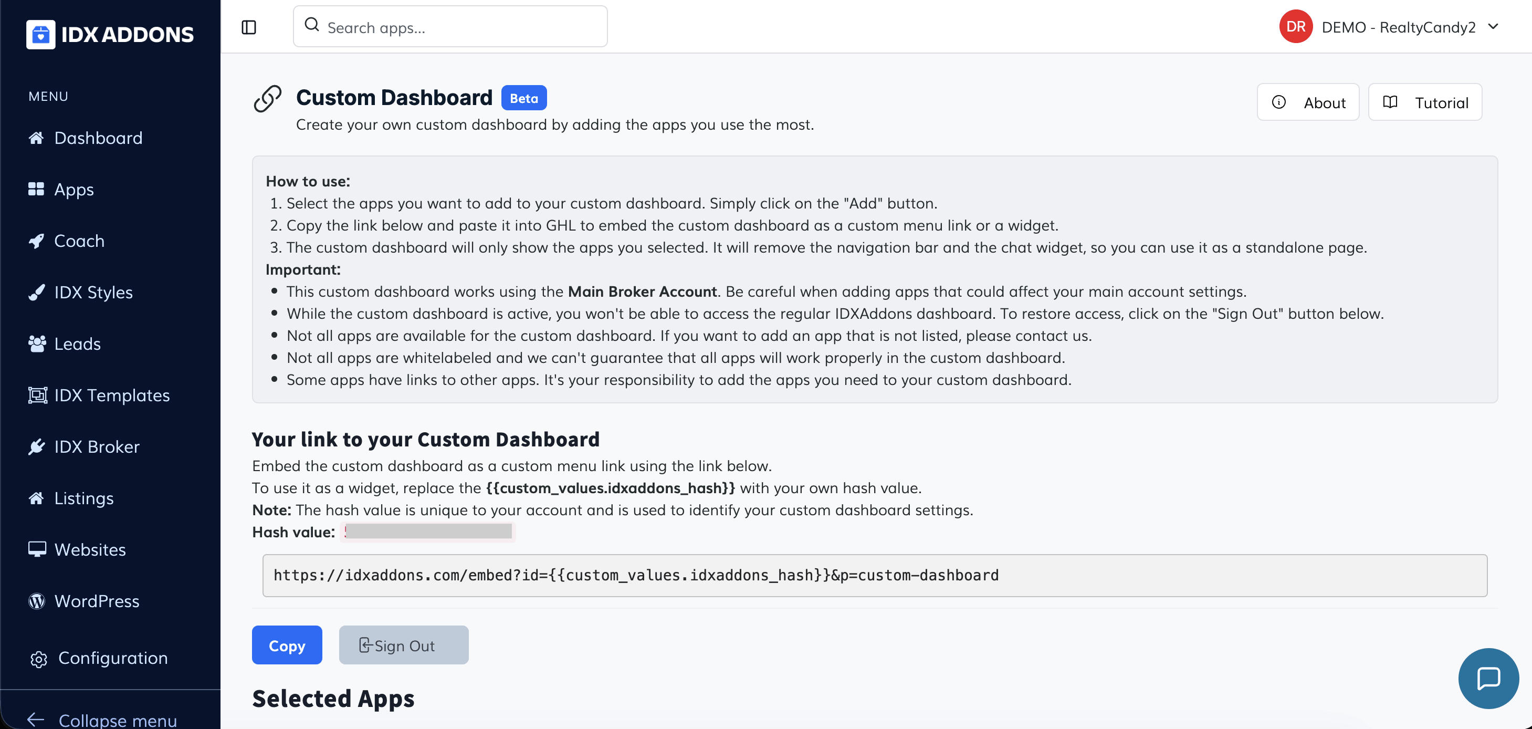Click the WordPress logo icon
Screen dimensions: 1532x729
pyautogui.click(x=36, y=601)
